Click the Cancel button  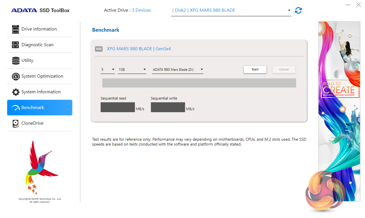pos(284,69)
